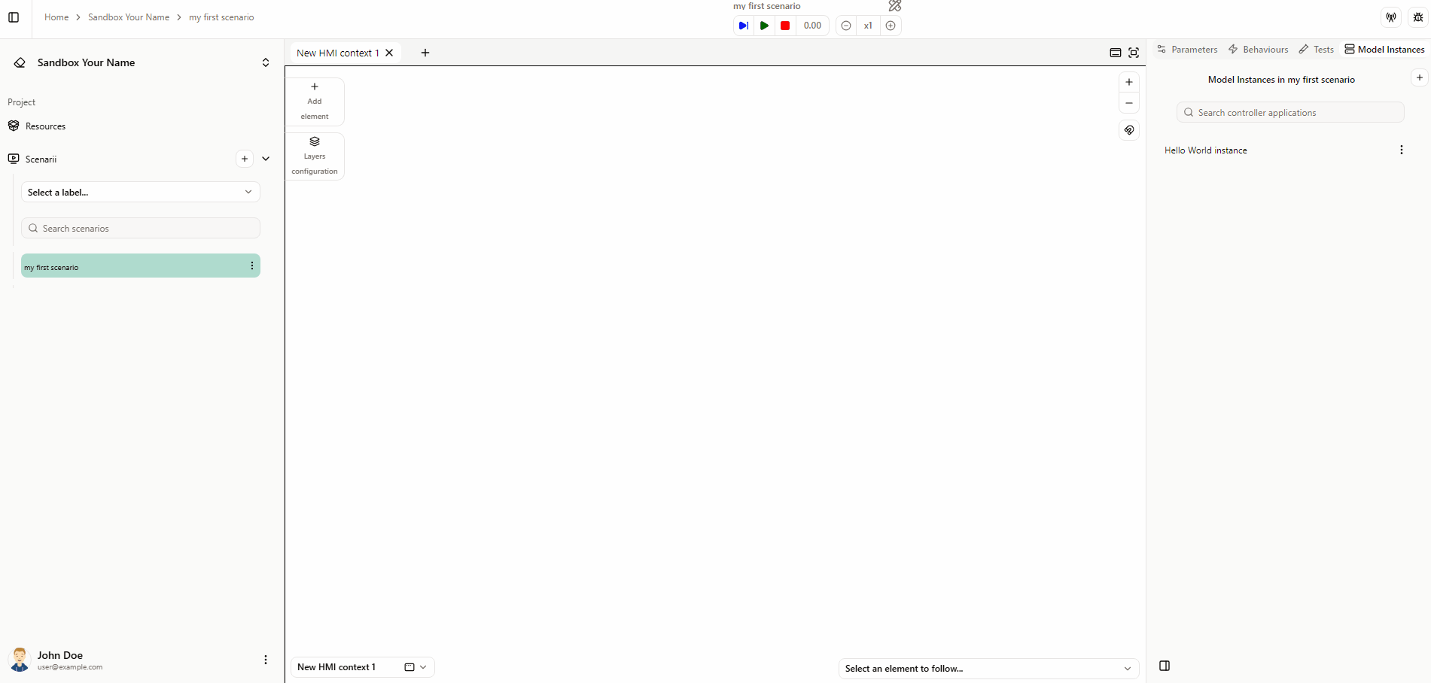Switch to the Parameters tab
Image resolution: width=1431 pixels, height=683 pixels.
point(1187,50)
